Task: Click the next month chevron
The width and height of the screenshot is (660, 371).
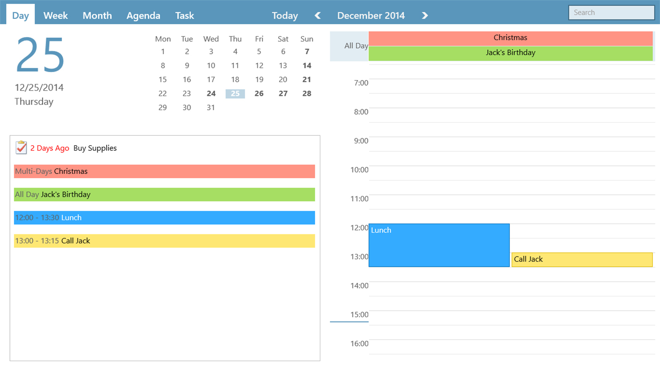Action: pyautogui.click(x=424, y=15)
